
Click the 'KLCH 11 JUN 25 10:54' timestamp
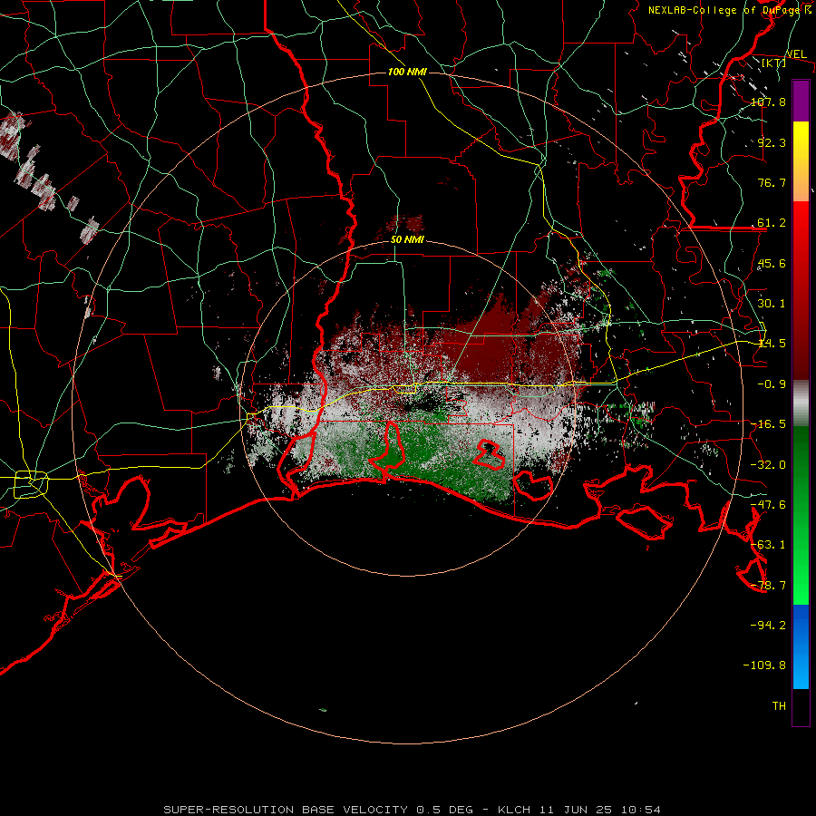click(579, 810)
